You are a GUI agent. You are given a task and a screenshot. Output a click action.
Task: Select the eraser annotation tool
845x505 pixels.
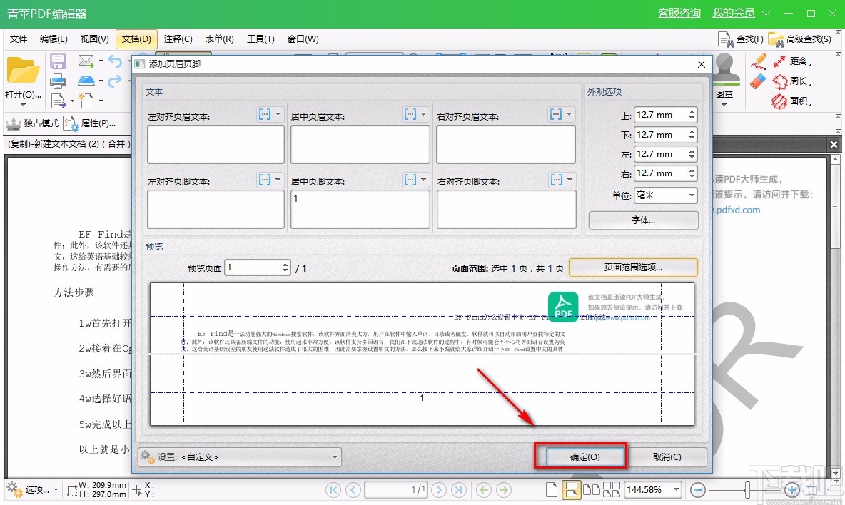[x=757, y=80]
